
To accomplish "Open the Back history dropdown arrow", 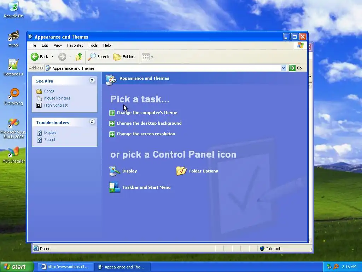I will click(x=52, y=57).
